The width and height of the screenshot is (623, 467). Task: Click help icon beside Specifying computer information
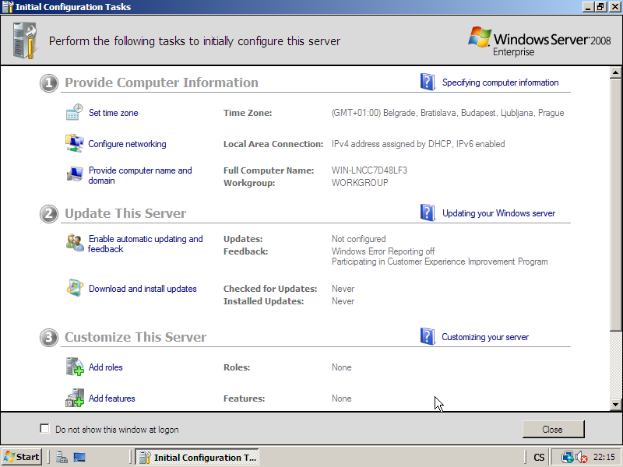[x=428, y=82]
